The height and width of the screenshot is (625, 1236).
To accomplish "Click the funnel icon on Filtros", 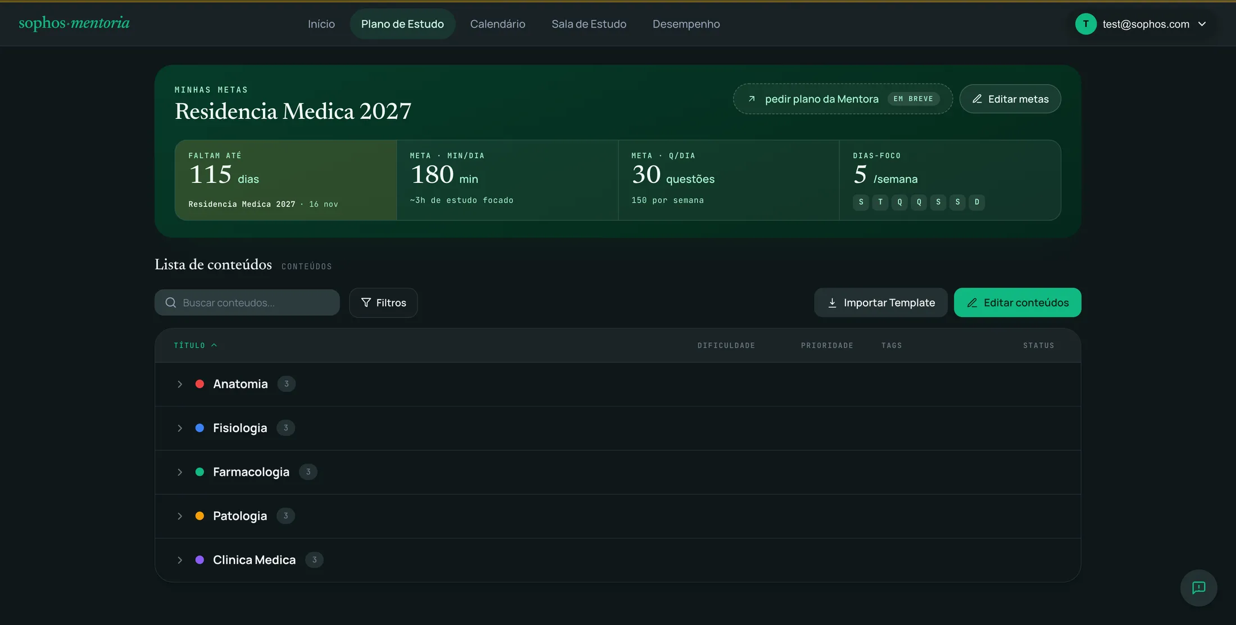I will pos(366,302).
